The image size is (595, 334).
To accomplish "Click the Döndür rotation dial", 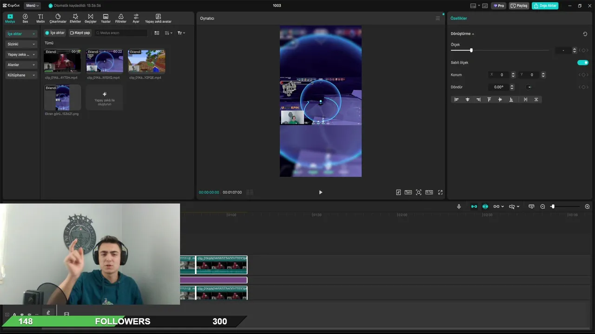I will [x=529, y=87].
